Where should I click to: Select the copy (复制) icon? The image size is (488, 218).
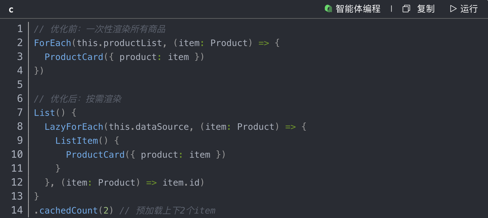(x=406, y=9)
